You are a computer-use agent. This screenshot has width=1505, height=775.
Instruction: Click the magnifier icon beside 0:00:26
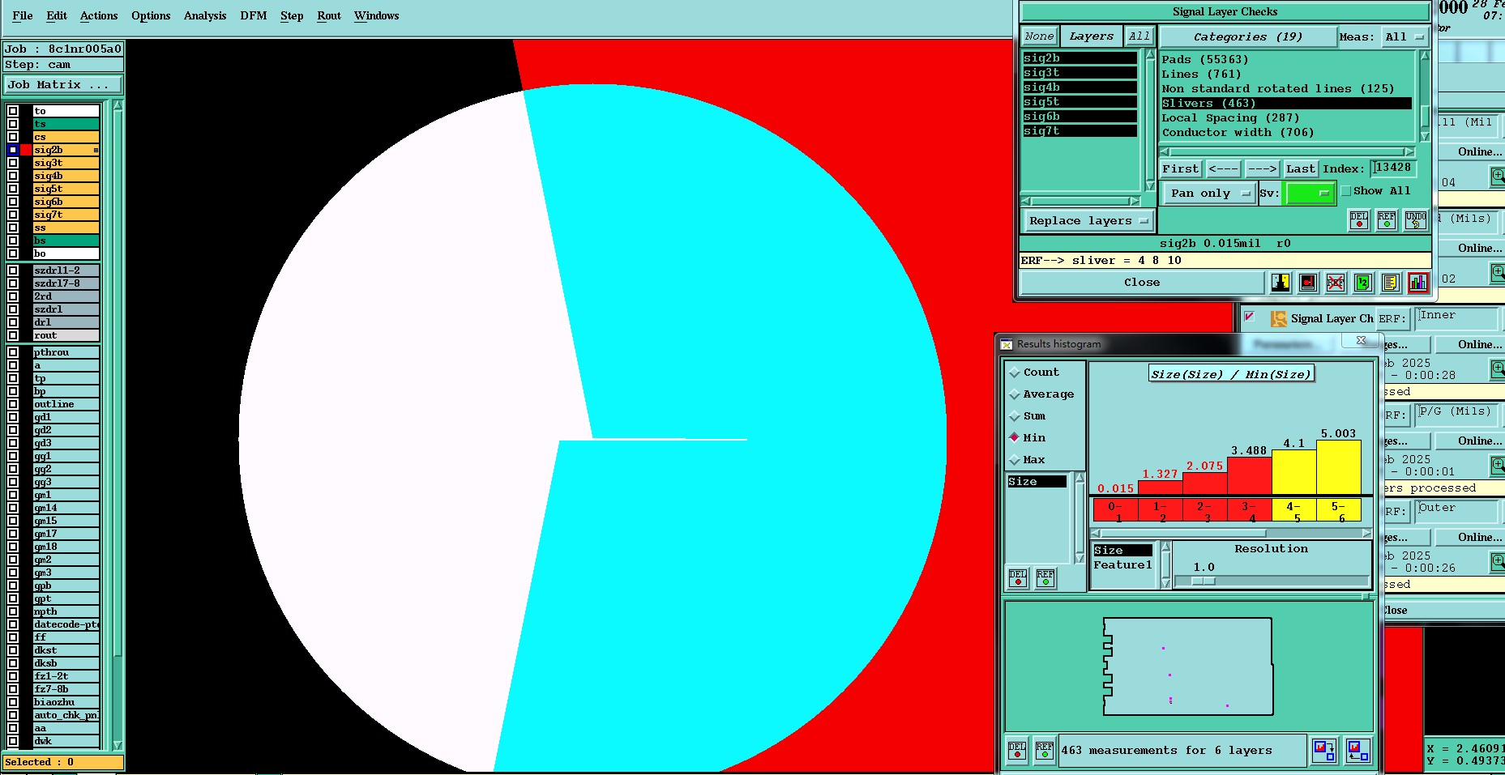click(x=1498, y=561)
